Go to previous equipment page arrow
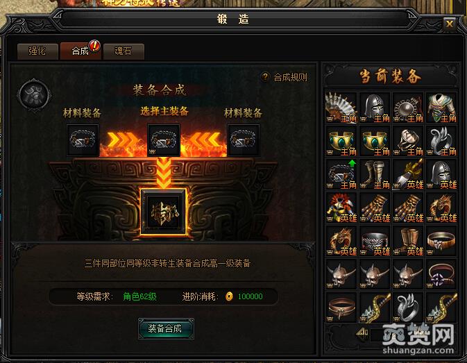This screenshot has width=467, height=363. (362, 333)
